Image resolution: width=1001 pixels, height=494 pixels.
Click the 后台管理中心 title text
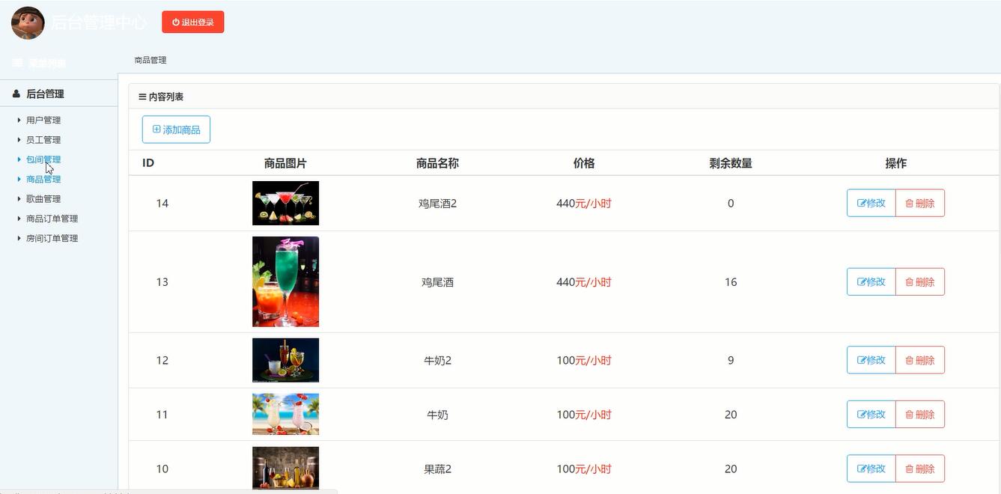click(x=99, y=22)
